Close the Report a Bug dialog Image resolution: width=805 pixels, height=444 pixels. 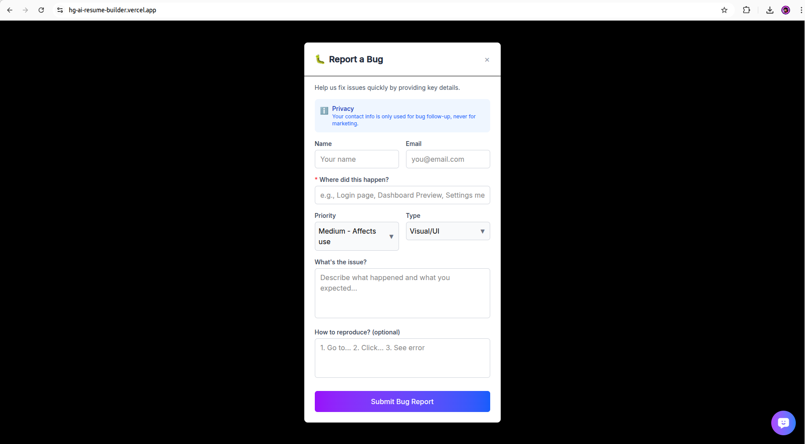487,60
